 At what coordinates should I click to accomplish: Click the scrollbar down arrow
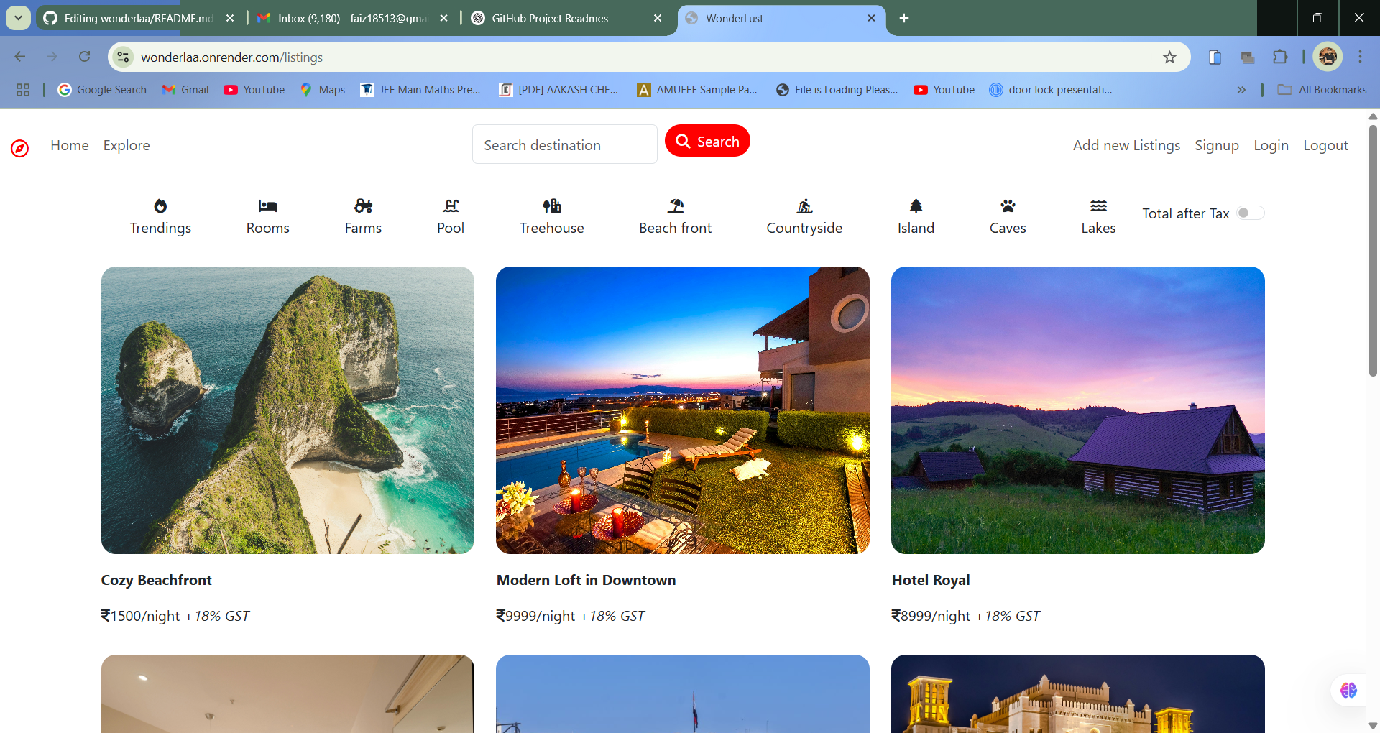point(1373,726)
